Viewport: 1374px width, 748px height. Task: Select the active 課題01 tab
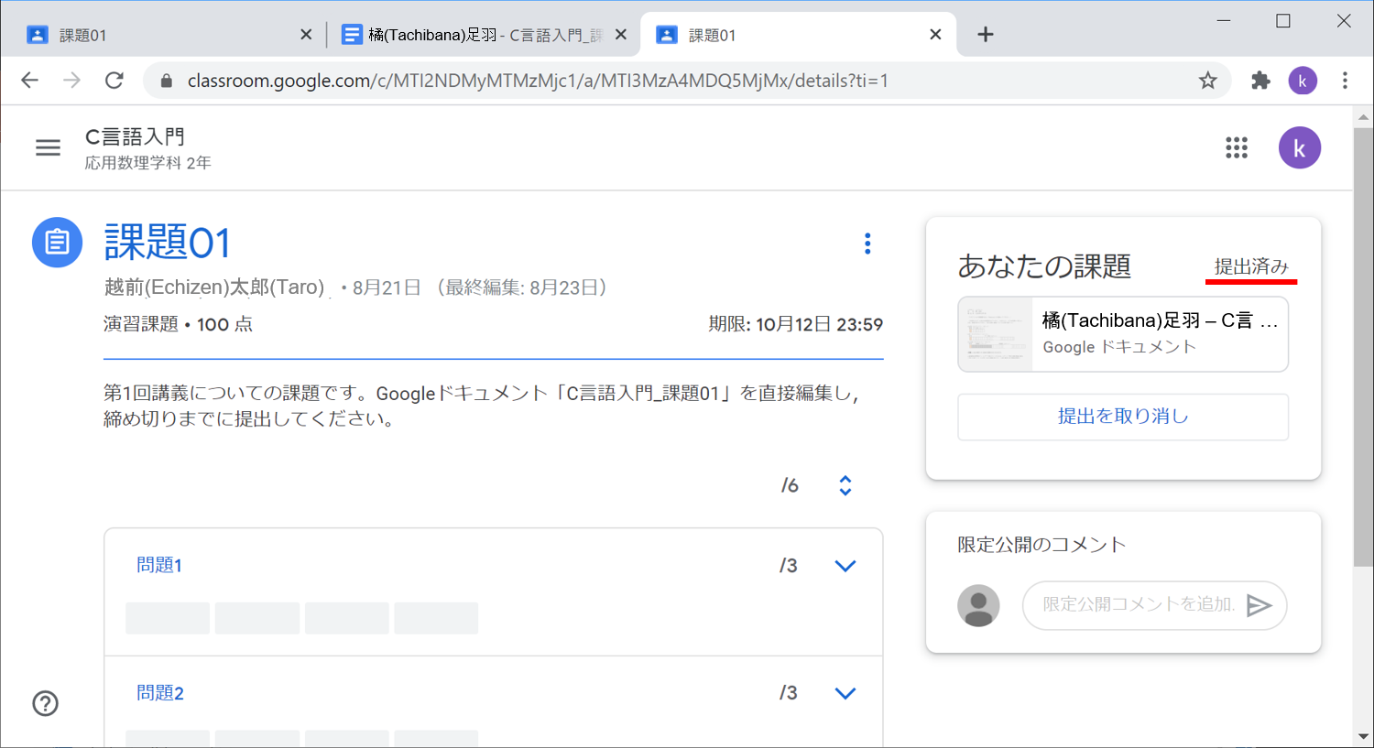click(797, 35)
